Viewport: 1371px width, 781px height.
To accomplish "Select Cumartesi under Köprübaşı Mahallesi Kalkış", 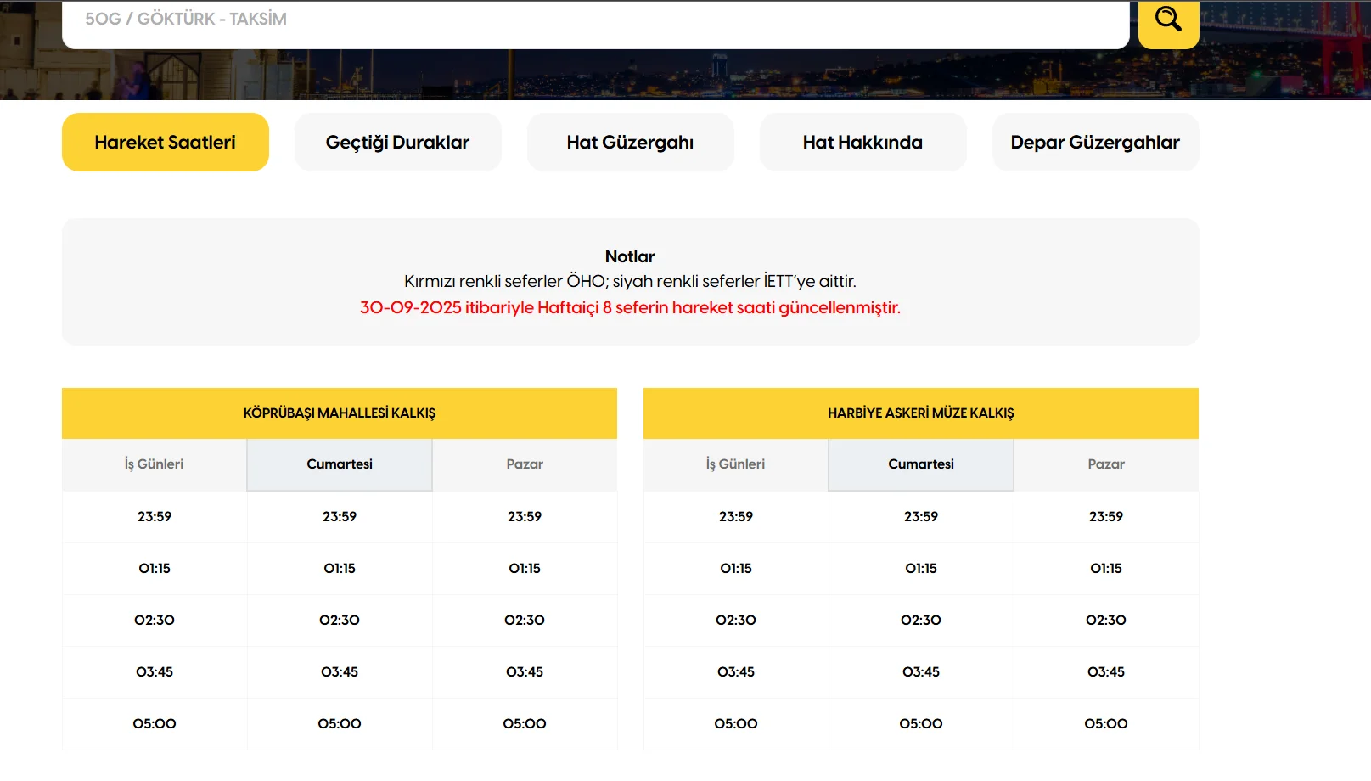I will pyautogui.click(x=340, y=464).
